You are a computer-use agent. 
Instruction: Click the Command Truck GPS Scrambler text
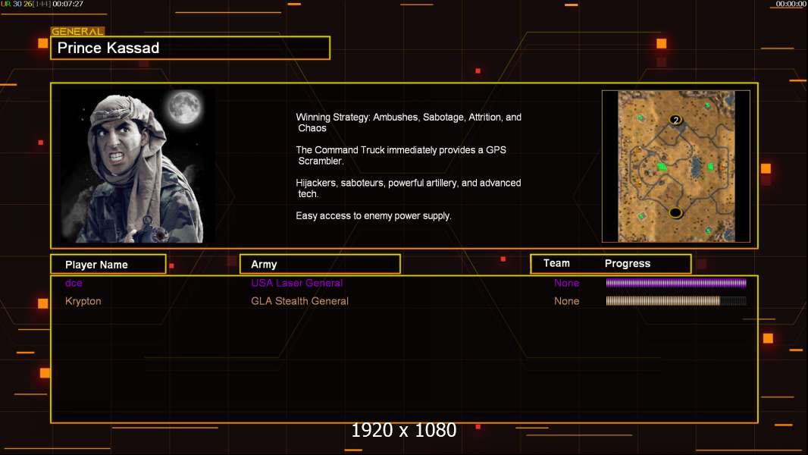click(x=401, y=155)
